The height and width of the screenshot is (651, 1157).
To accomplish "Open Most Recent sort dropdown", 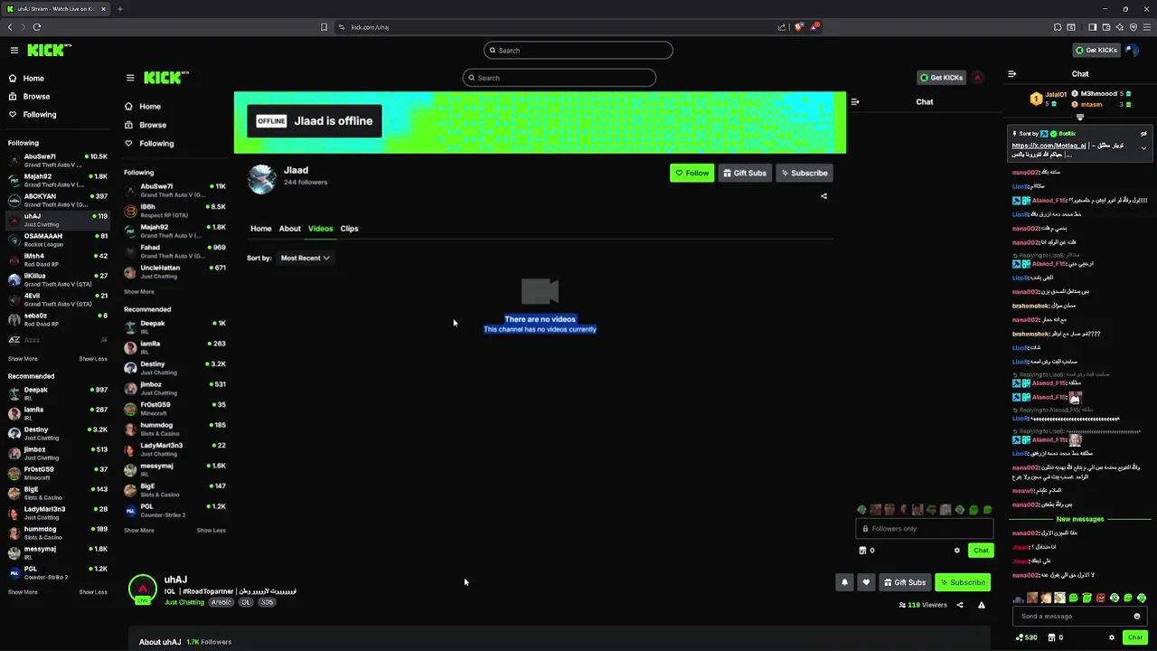I will click(x=305, y=259).
